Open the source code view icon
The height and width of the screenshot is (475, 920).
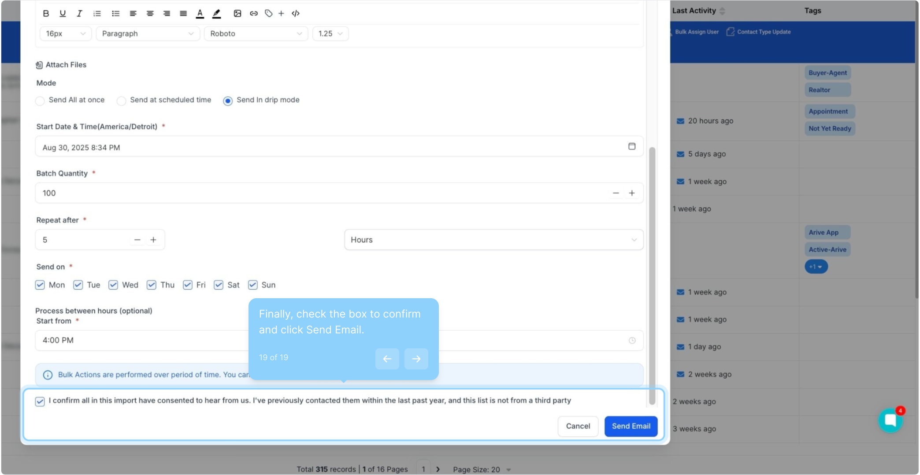pyautogui.click(x=296, y=13)
